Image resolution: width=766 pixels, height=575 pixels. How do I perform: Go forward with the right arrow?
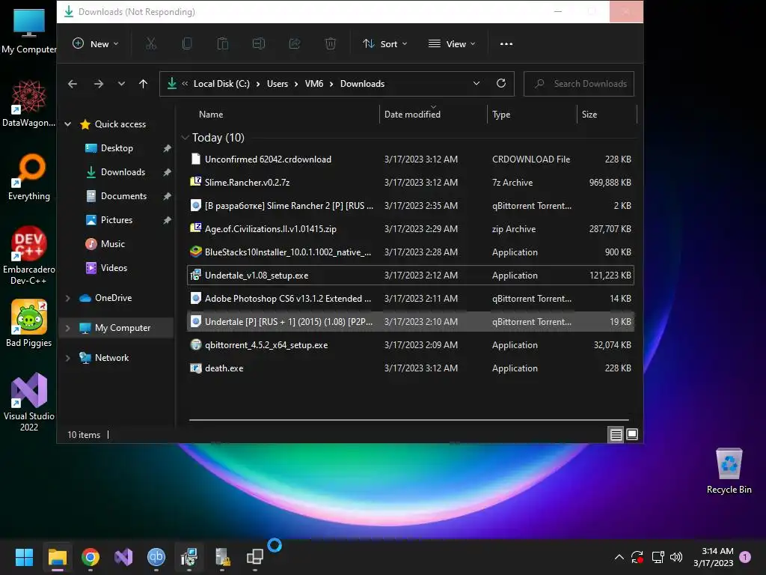tap(99, 84)
